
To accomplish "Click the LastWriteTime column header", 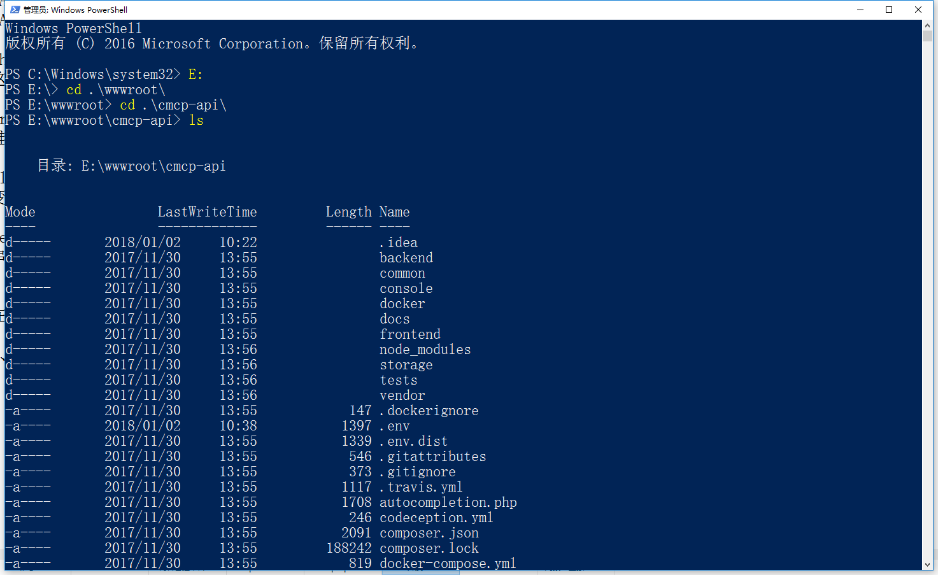I will (x=207, y=212).
